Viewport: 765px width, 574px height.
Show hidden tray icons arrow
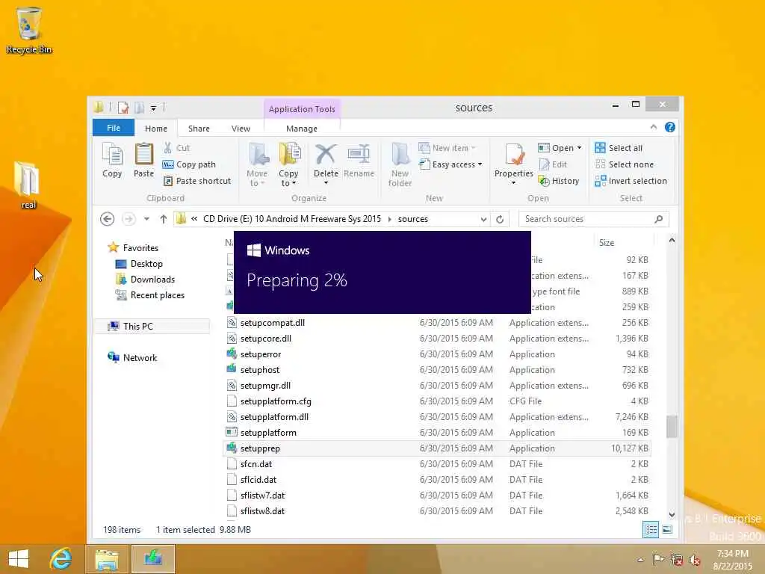(x=640, y=560)
